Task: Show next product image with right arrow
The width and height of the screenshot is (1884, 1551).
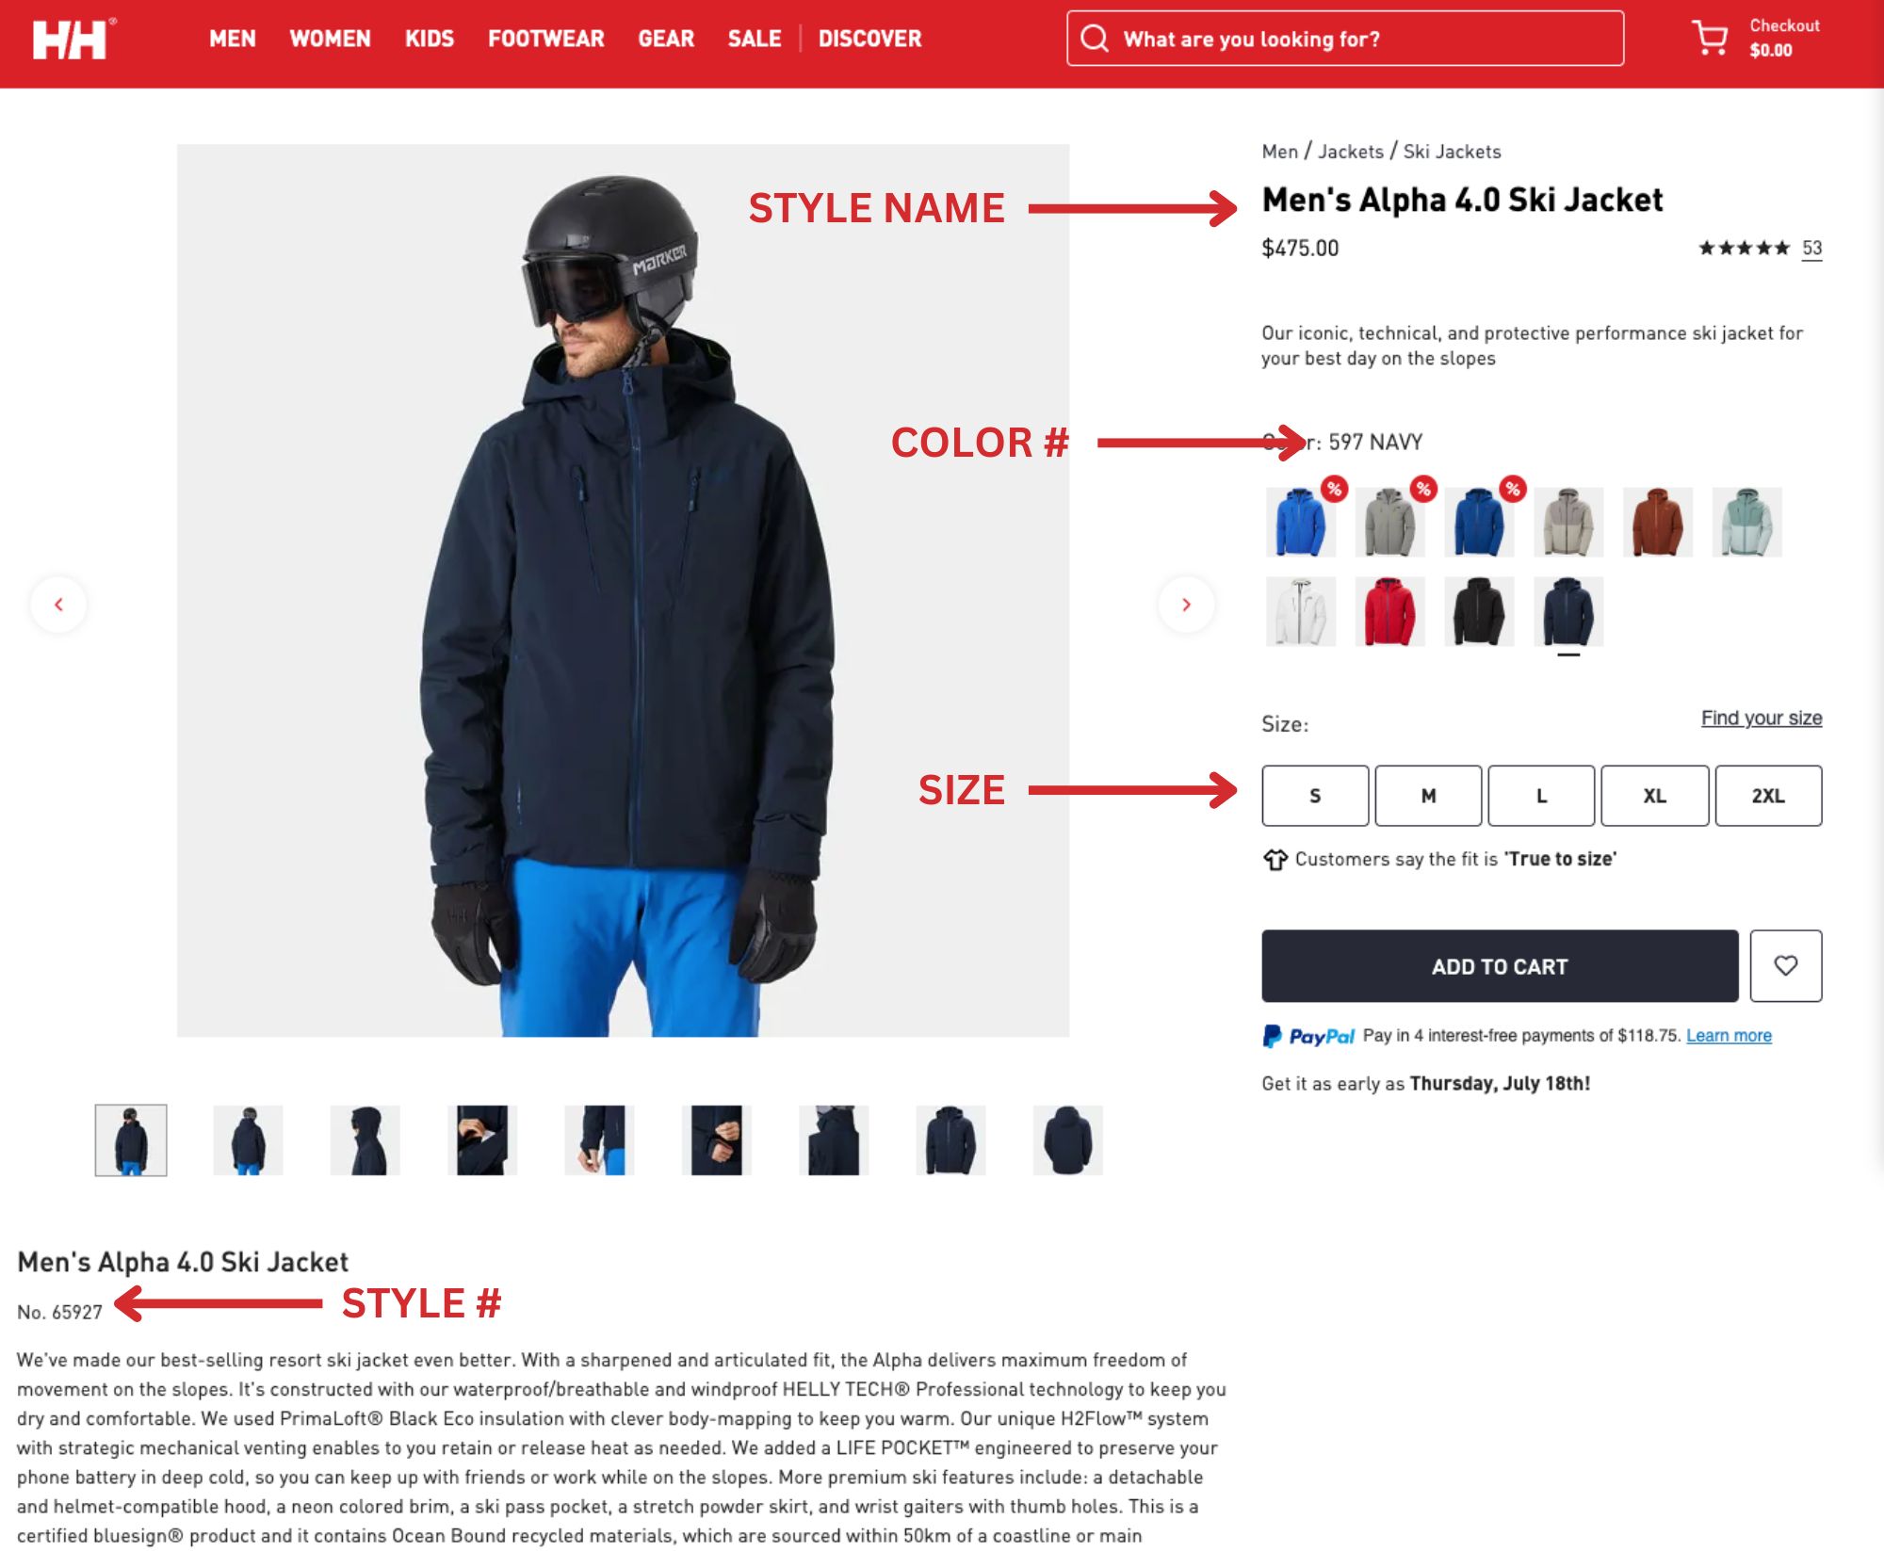Action: pos(1186,604)
